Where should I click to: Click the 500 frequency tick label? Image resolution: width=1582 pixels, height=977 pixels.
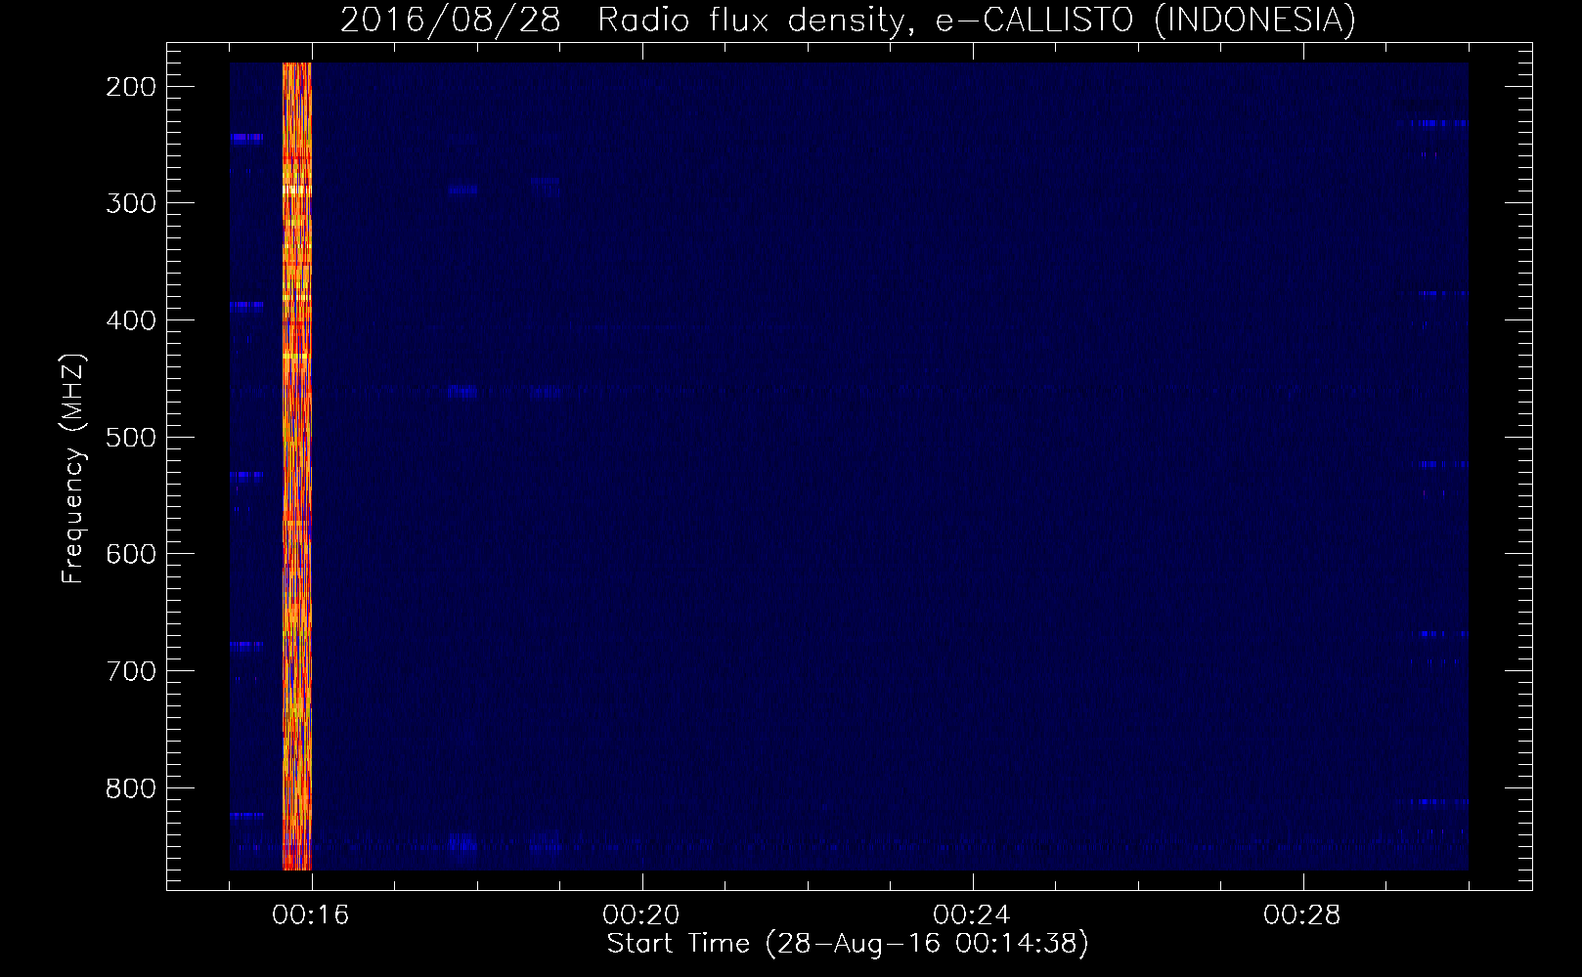click(131, 437)
